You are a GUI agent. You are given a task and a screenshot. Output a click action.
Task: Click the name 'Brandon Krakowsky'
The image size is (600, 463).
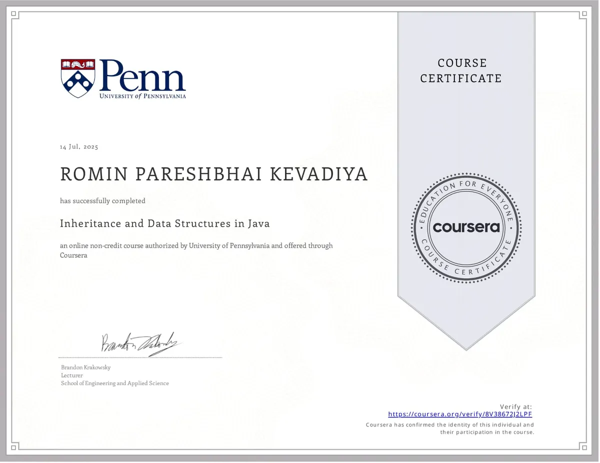[86, 367]
